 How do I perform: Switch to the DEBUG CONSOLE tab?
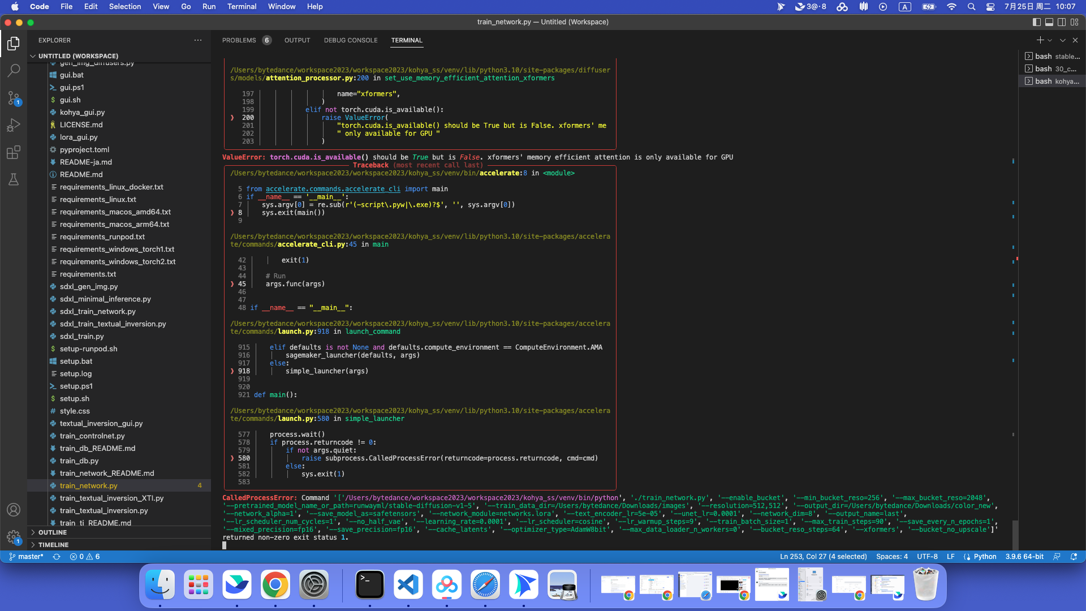point(351,40)
